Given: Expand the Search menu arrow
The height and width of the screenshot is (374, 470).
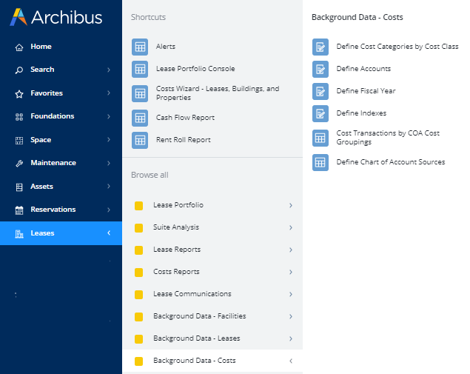Looking at the screenshot, I should click(x=109, y=70).
